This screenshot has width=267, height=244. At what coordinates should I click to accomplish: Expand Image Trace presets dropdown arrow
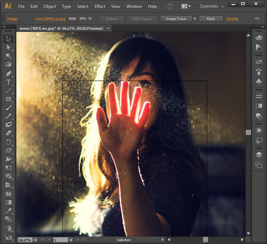tap(194, 19)
